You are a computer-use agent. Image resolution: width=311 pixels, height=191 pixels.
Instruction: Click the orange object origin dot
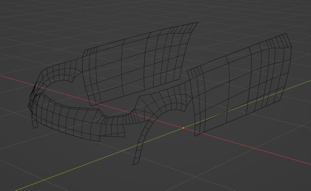(183, 128)
